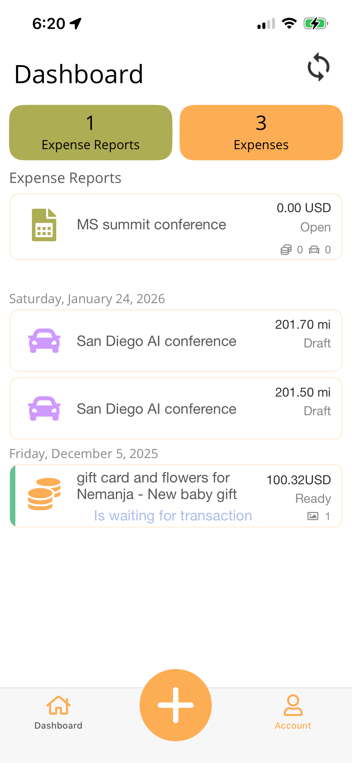
Task: Tap the battery status icon
Action: [315, 24]
